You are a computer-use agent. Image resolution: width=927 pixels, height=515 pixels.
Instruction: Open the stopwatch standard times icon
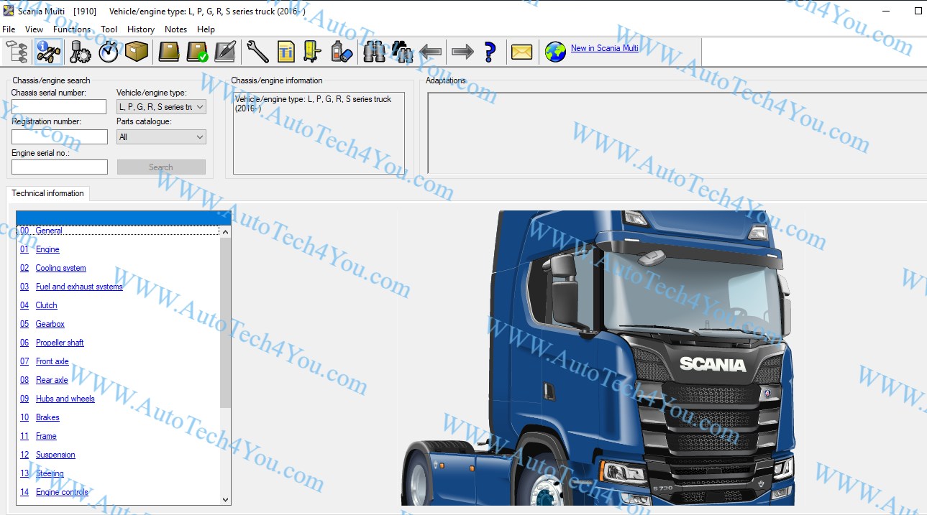pos(108,52)
